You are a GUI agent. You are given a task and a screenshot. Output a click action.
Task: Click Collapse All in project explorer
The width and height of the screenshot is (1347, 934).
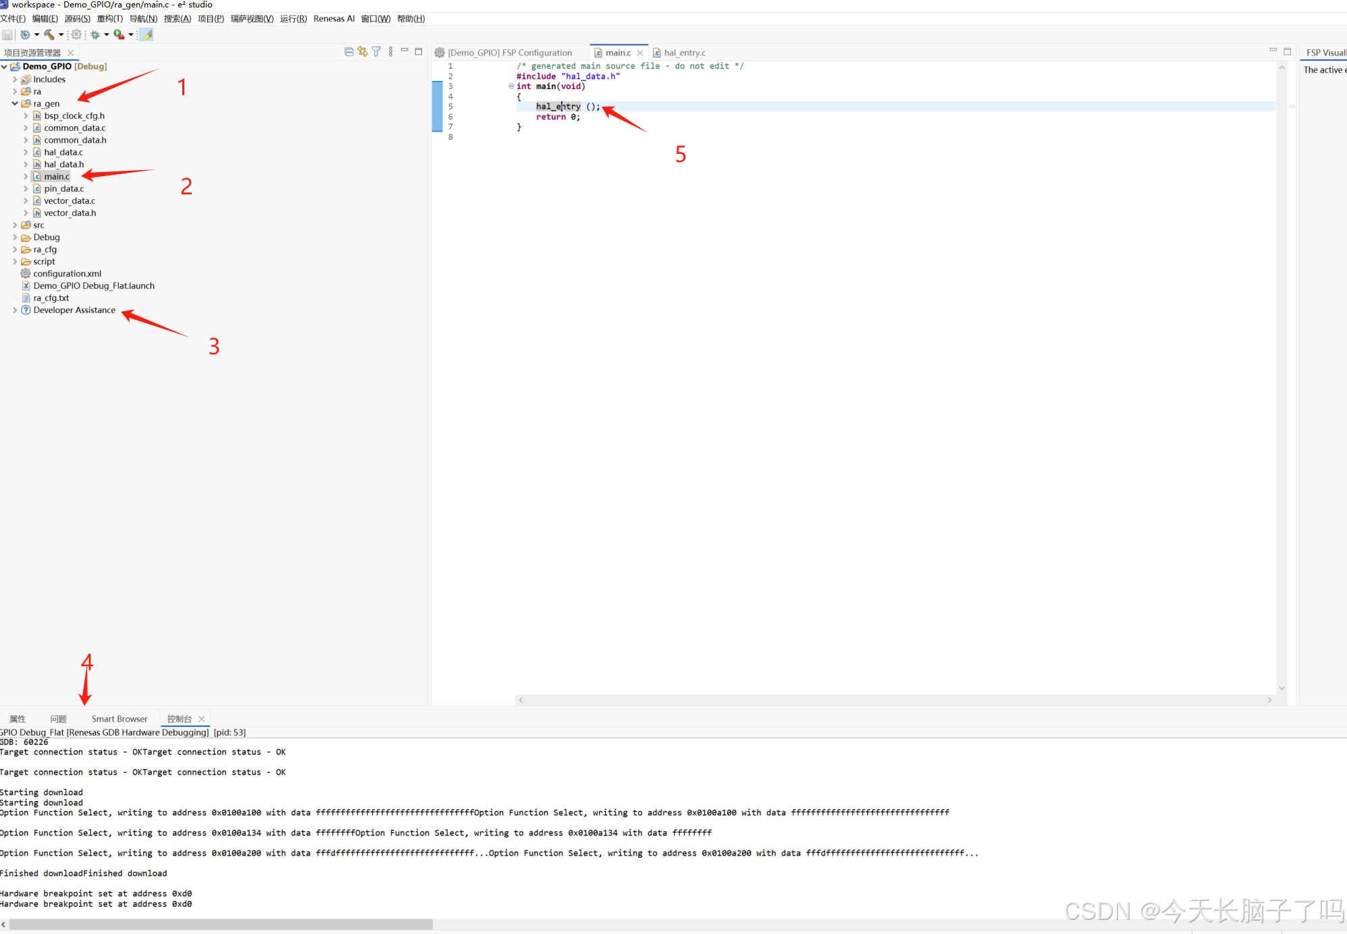coord(349,52)
